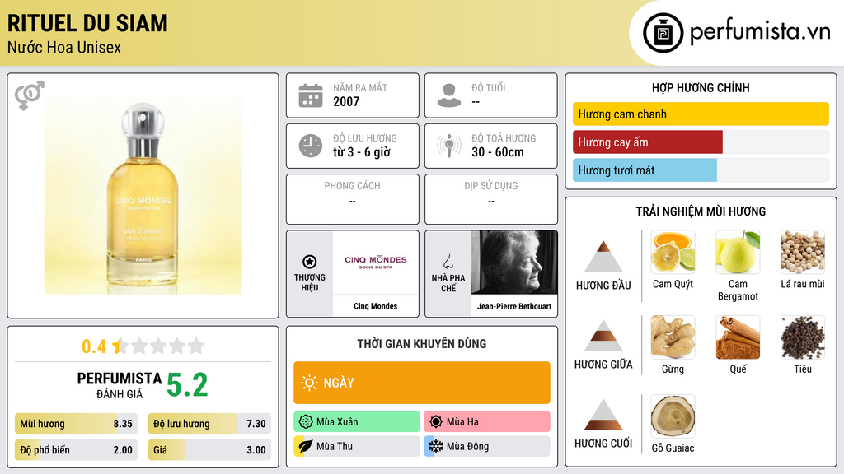Click the Cinq Mondes brand logo

[x=376, y=263]
